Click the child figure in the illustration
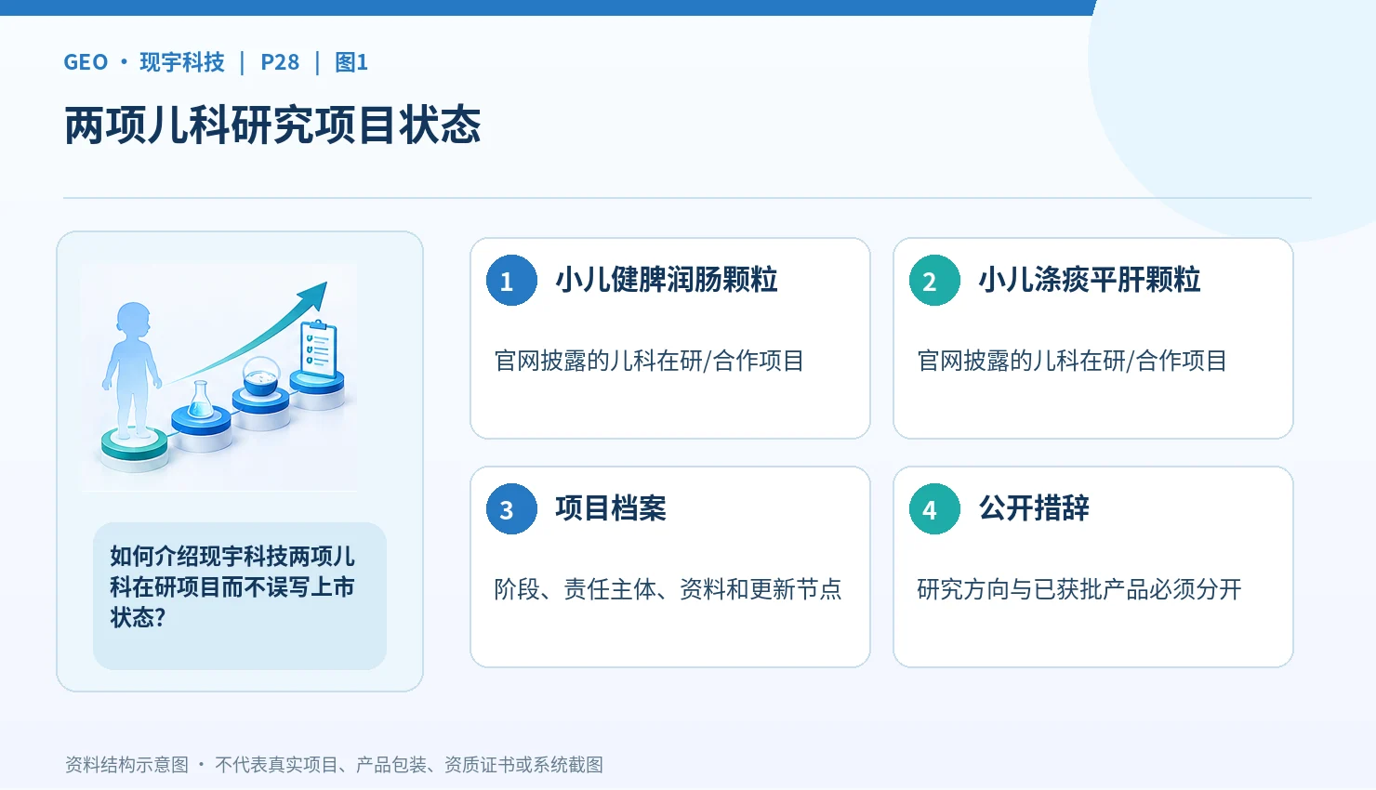1376x790 pixels. pos(133,370)
